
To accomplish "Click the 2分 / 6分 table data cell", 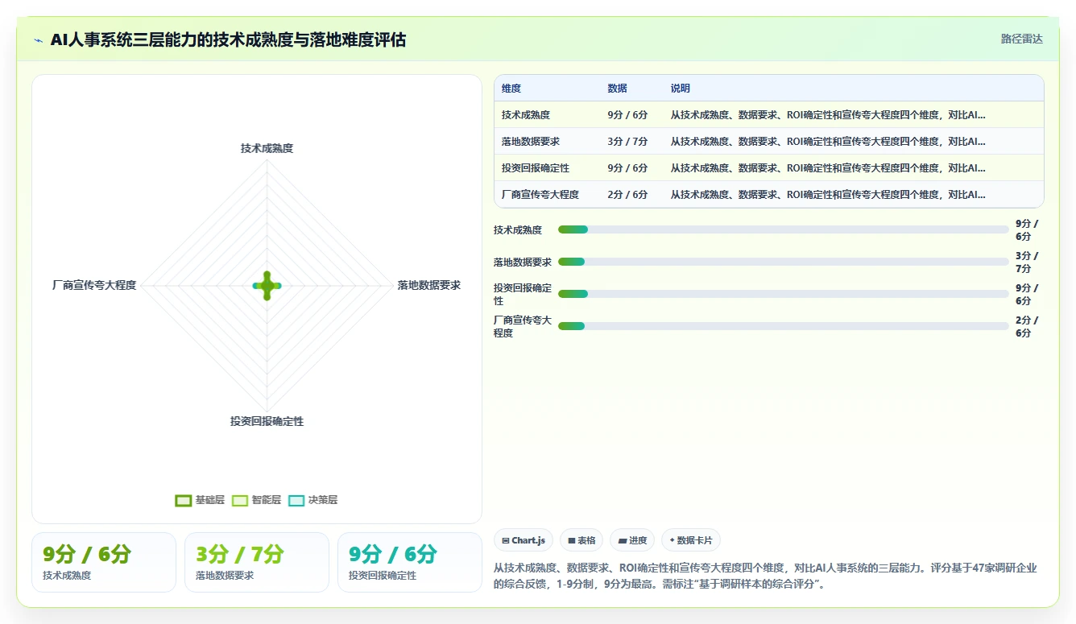I will (x=627, y=195).
